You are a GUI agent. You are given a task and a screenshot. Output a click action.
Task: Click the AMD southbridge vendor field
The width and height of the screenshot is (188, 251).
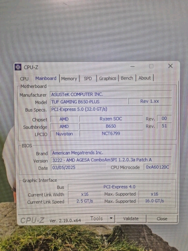(x=64, y=127)
